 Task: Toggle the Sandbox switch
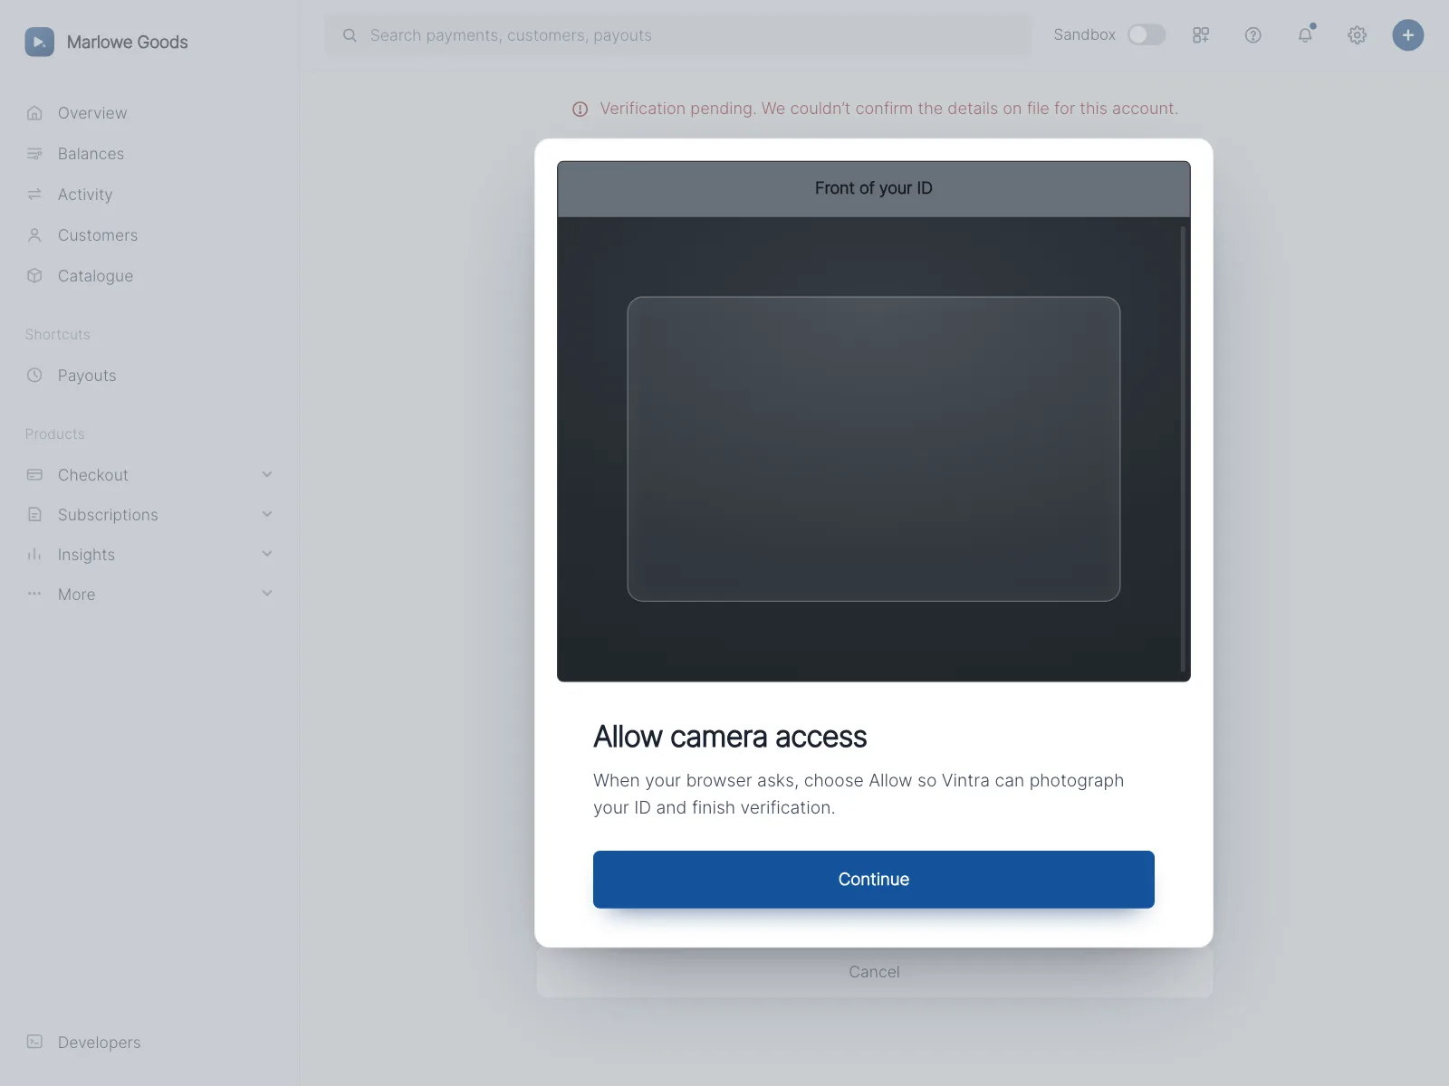1147,34
